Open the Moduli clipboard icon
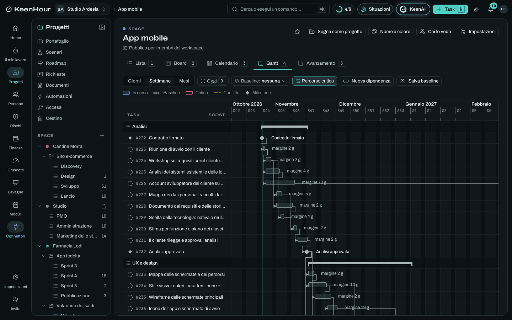The image size is (512, 320). coord(16,205)
